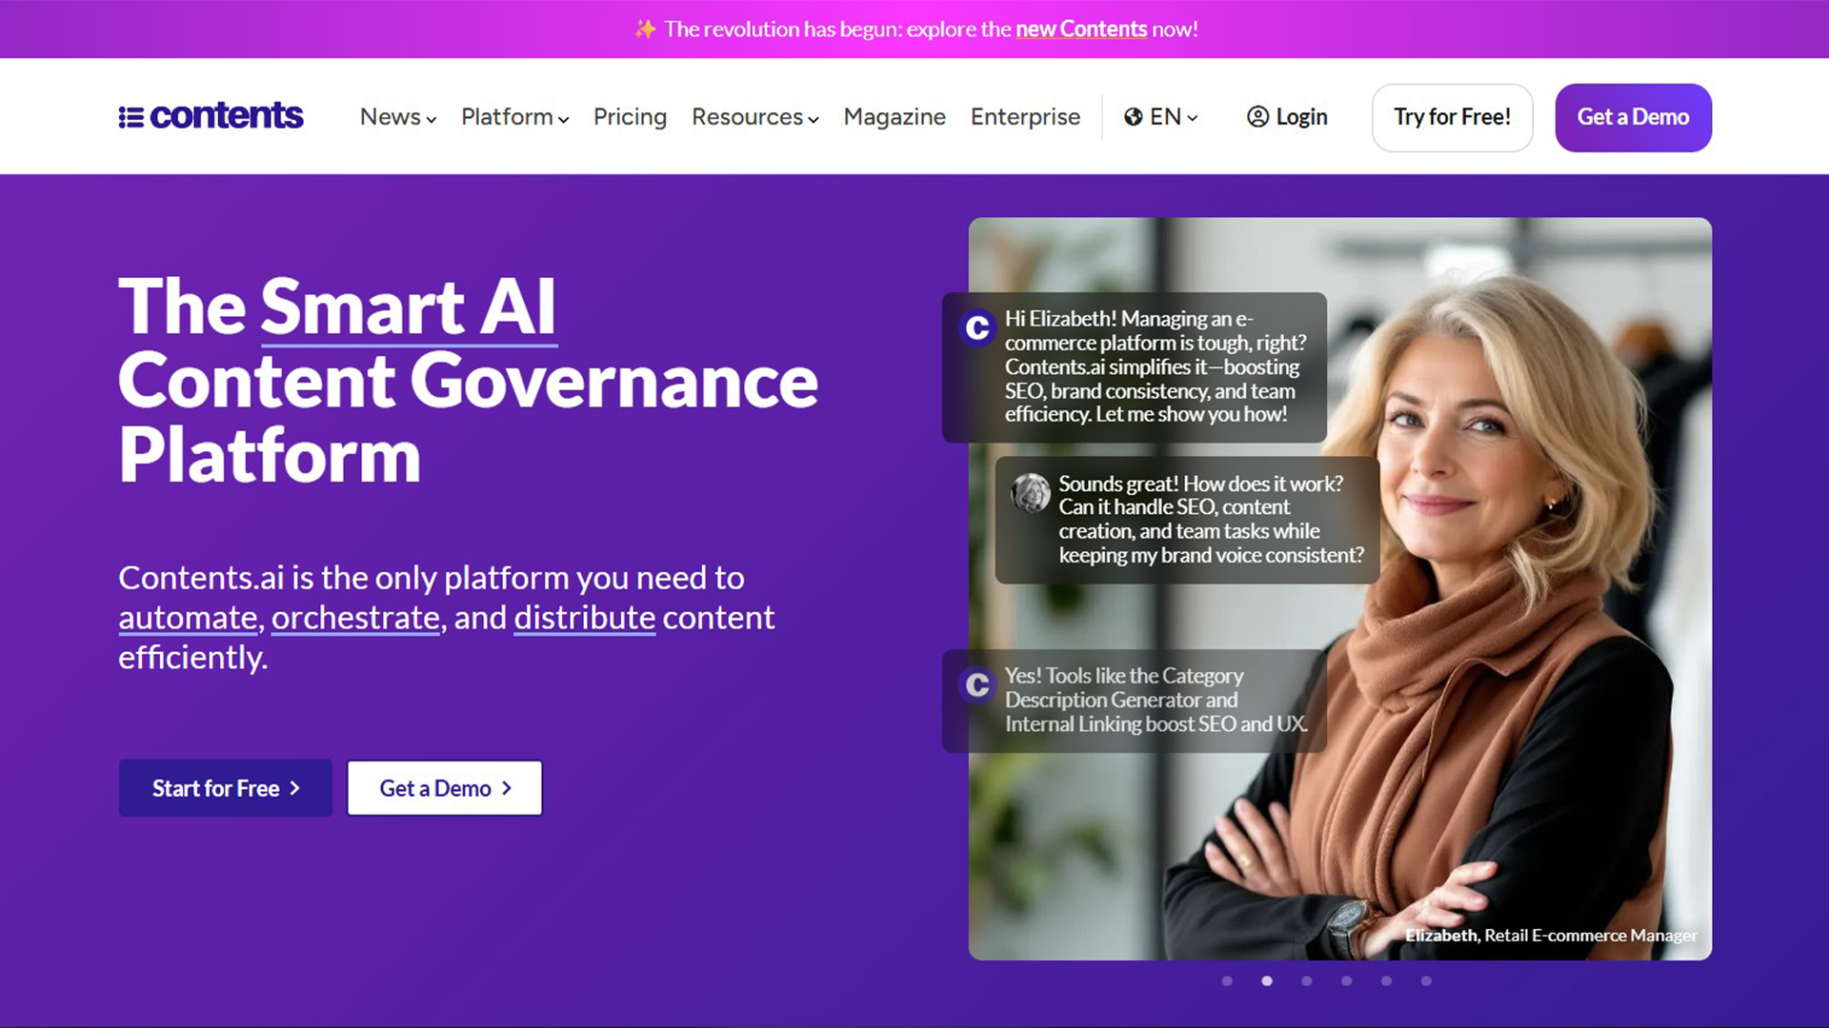The width and height of the screenshot is (1829, 1028).
Task: Select the first carousel dot
Action: tap(1227, 980)
